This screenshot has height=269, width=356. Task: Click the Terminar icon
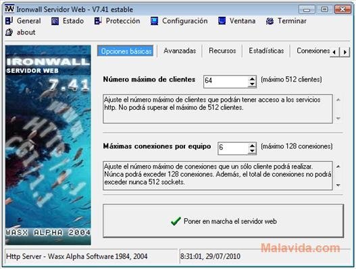coord(270,21)
